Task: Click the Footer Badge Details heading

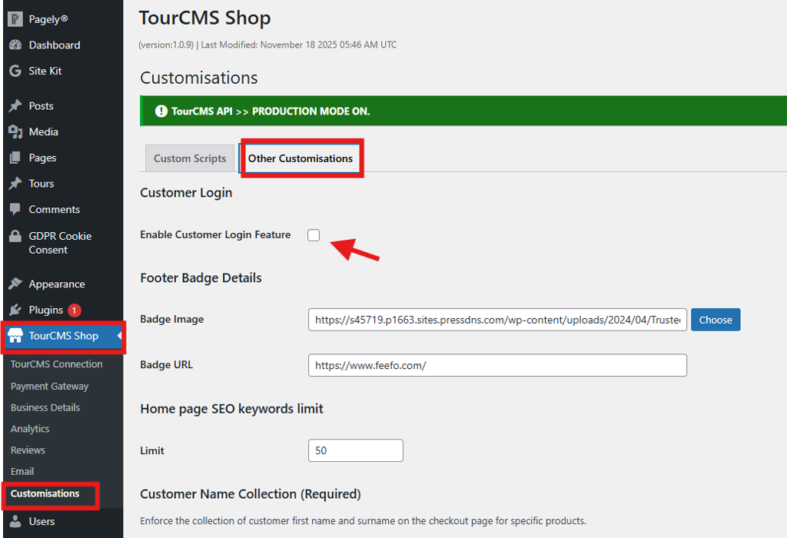Action: point(201,277)
